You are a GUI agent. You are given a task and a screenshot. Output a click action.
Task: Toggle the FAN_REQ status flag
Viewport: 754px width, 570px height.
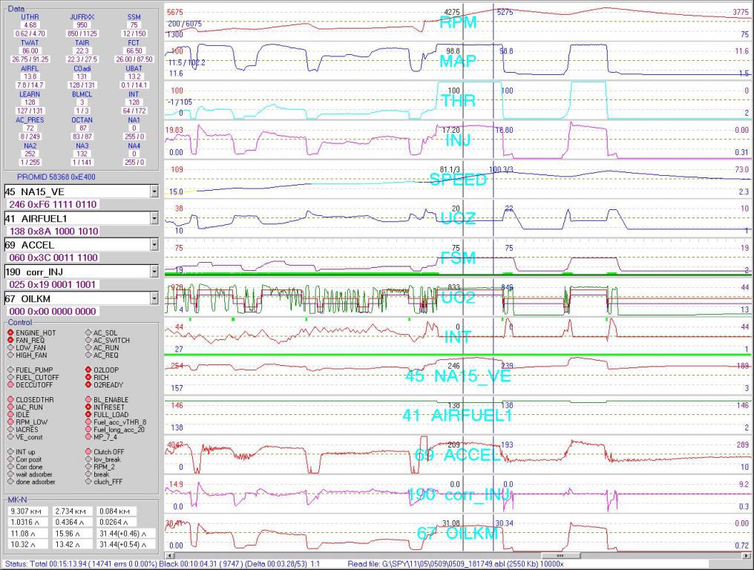[x=10, y=340]
